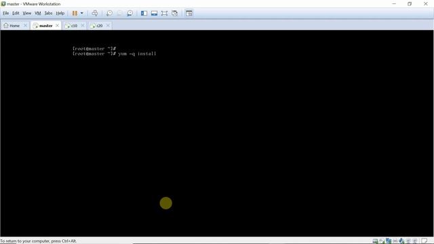The image size is (434, 244).
Task: Open the message log status icon
Action: click(425, 241)
